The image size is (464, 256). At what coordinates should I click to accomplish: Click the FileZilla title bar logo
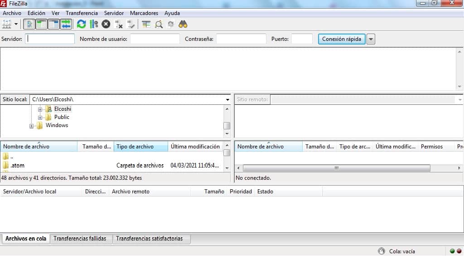(x=3, y=4)
